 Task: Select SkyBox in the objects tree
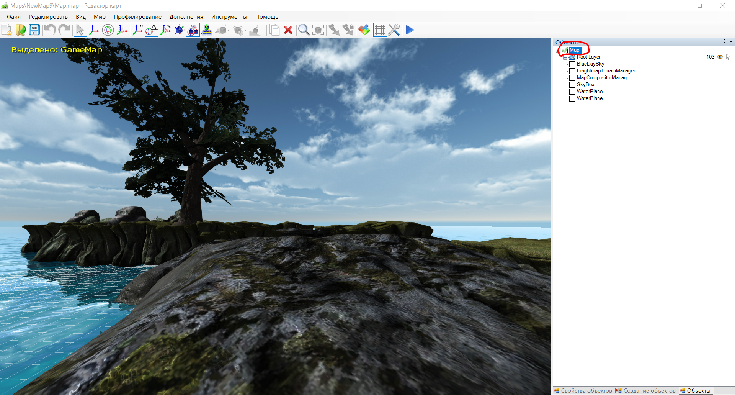[586, 85]
